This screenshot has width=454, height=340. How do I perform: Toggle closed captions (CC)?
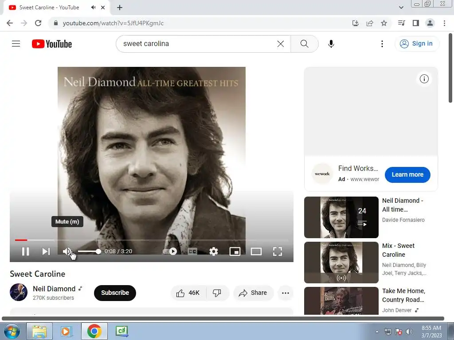[x=192, y=251]
